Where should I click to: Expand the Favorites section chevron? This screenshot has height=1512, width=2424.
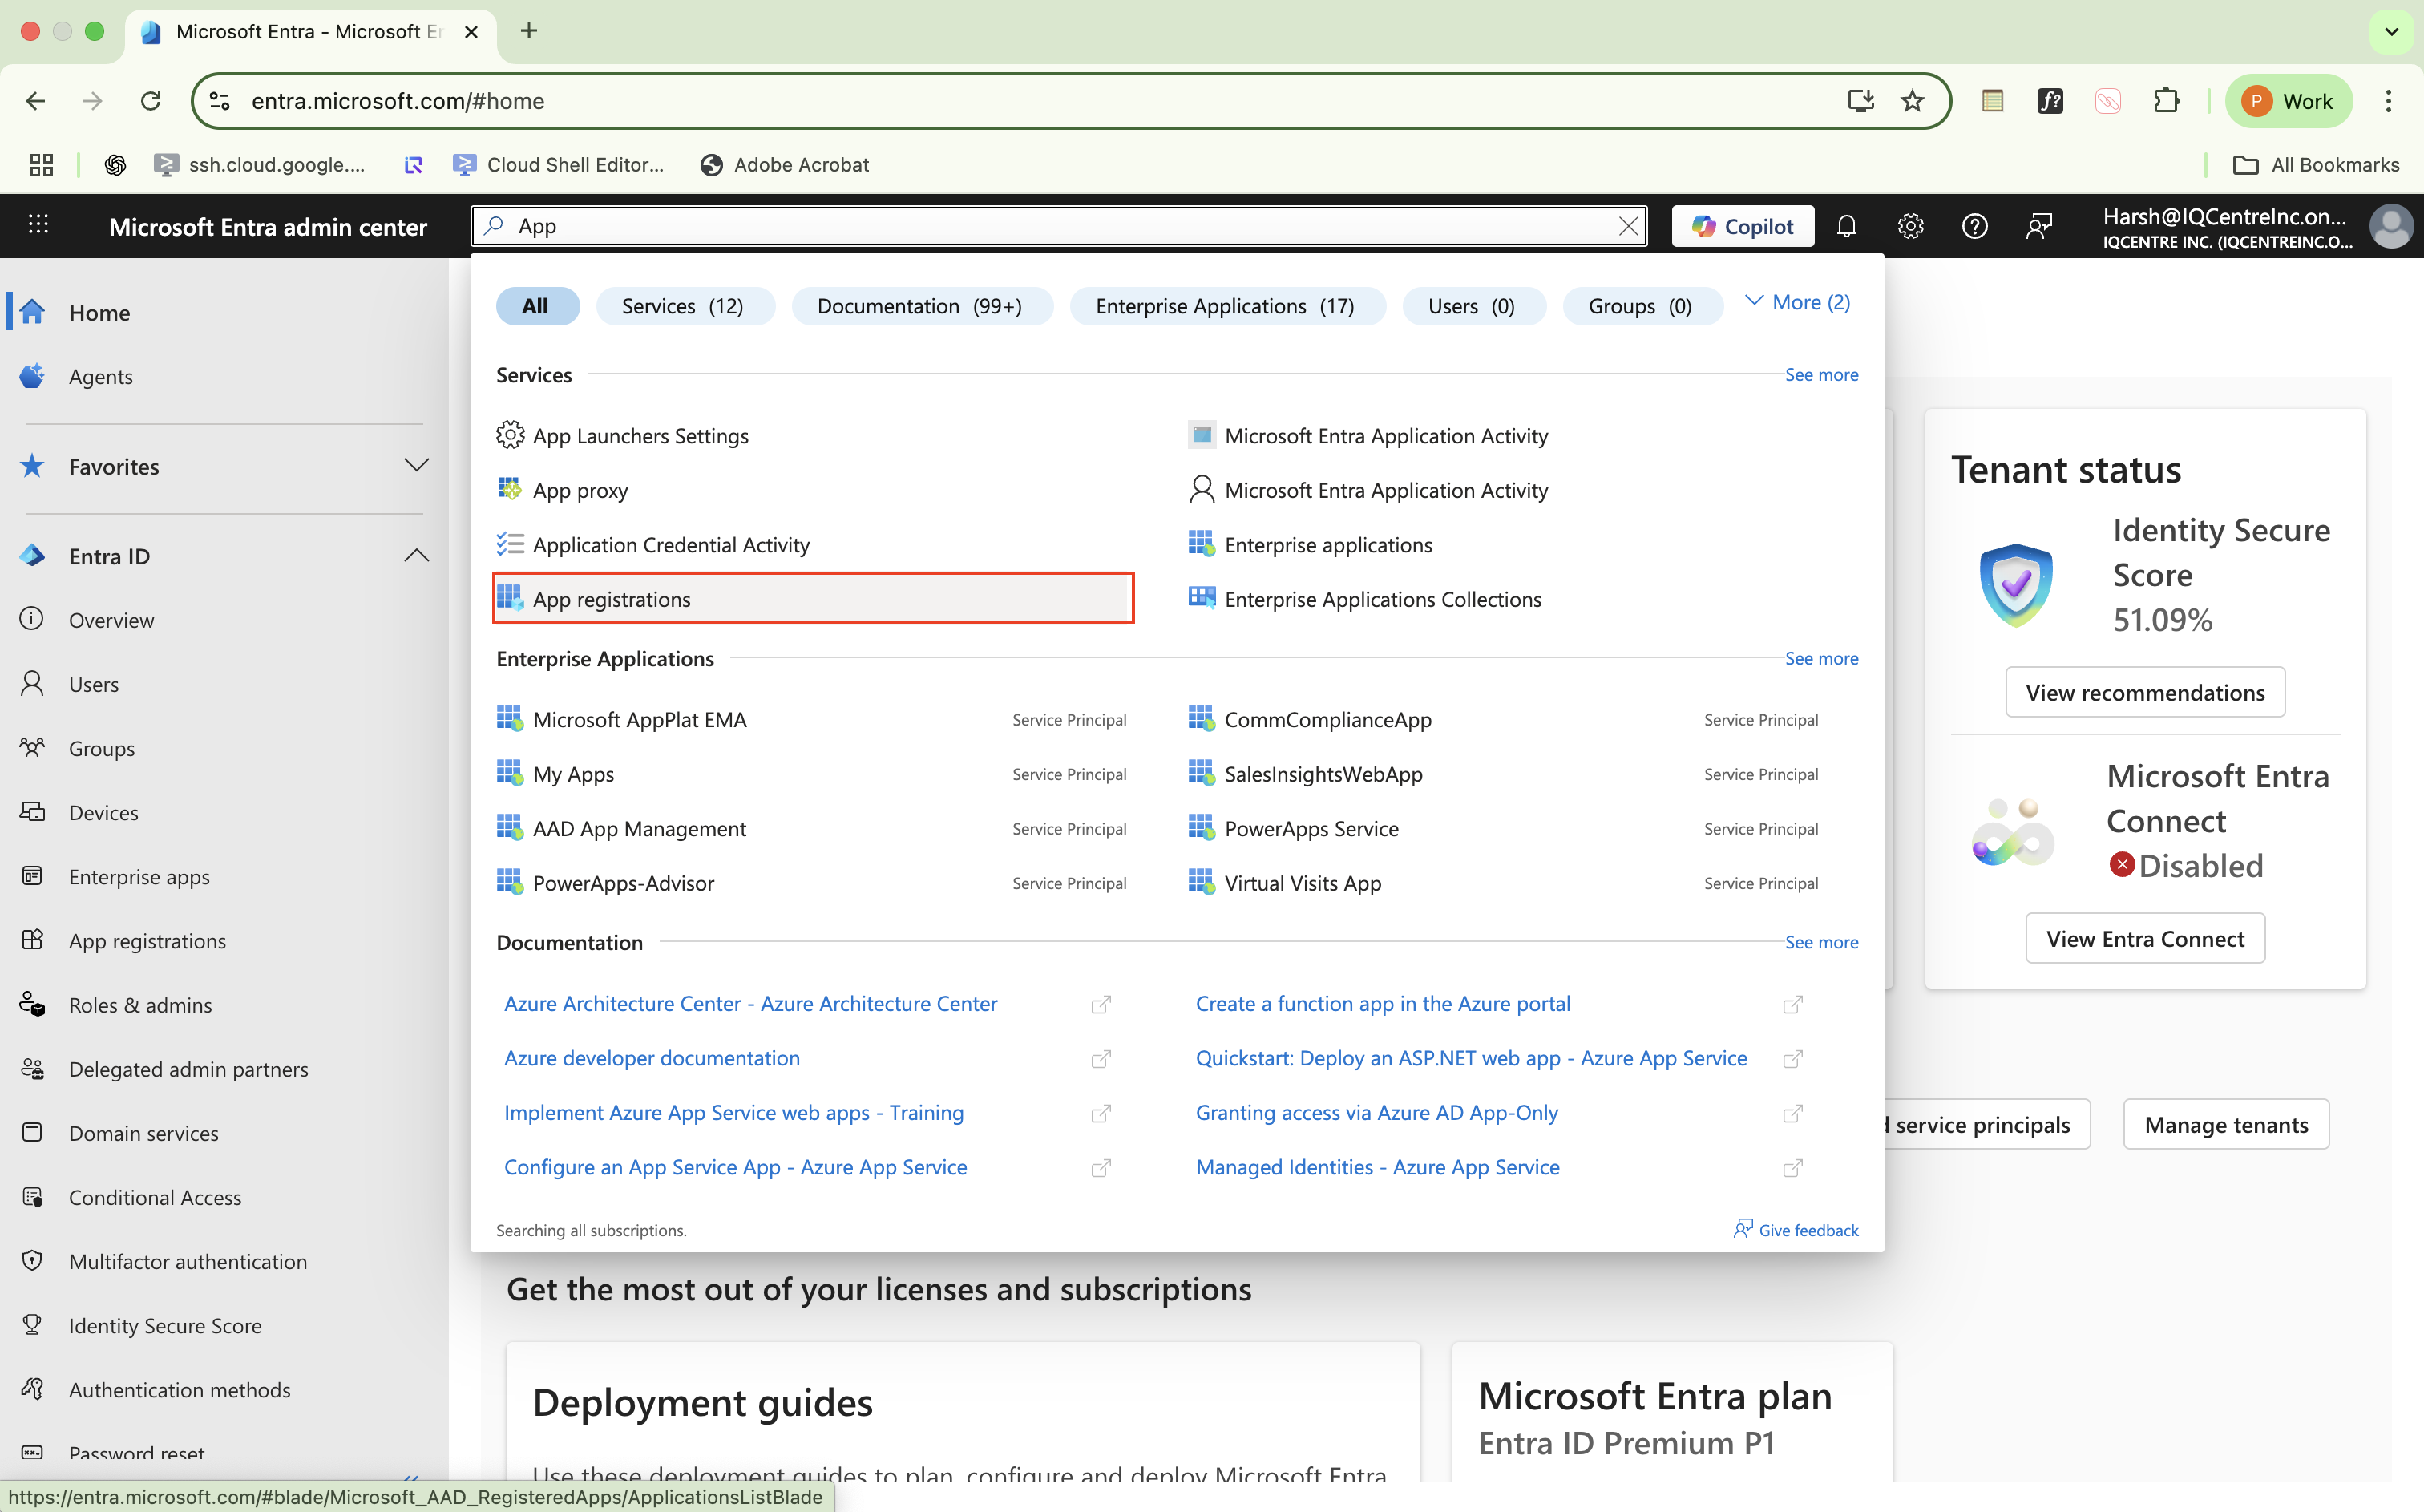[x=417, y=466]
